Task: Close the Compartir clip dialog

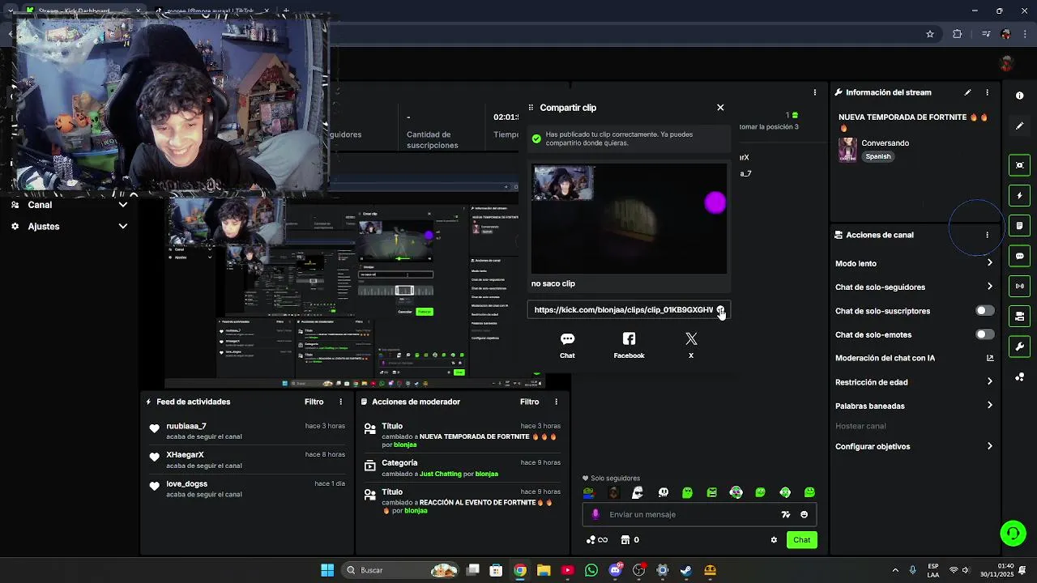Action: pyautogui.click(x=720, y=107)
